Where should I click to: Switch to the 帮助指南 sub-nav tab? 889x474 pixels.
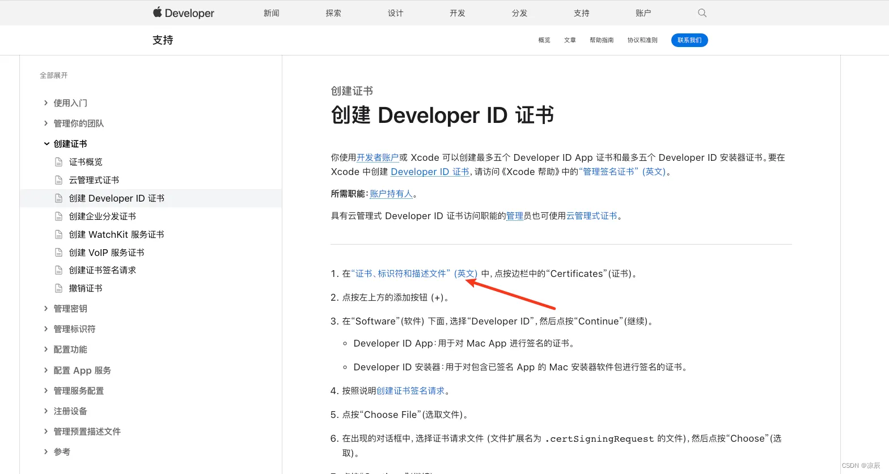click(x=602, y=40)
